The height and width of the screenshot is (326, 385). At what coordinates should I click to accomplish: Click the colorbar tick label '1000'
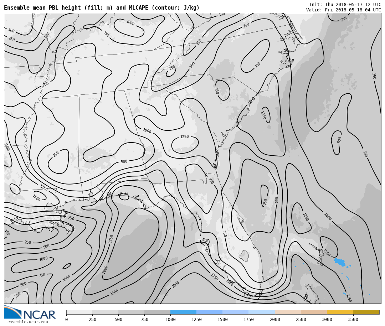pyautogui.click(x=170, y=319)
